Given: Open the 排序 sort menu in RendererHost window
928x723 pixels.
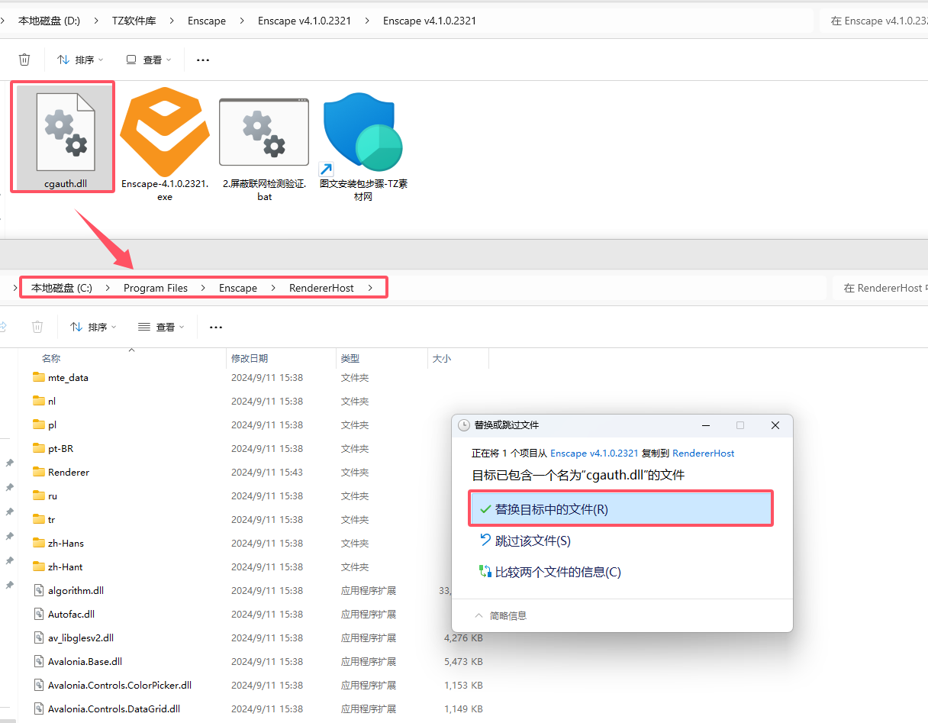Looking at the screenshot, I should (x=93, y=327).
